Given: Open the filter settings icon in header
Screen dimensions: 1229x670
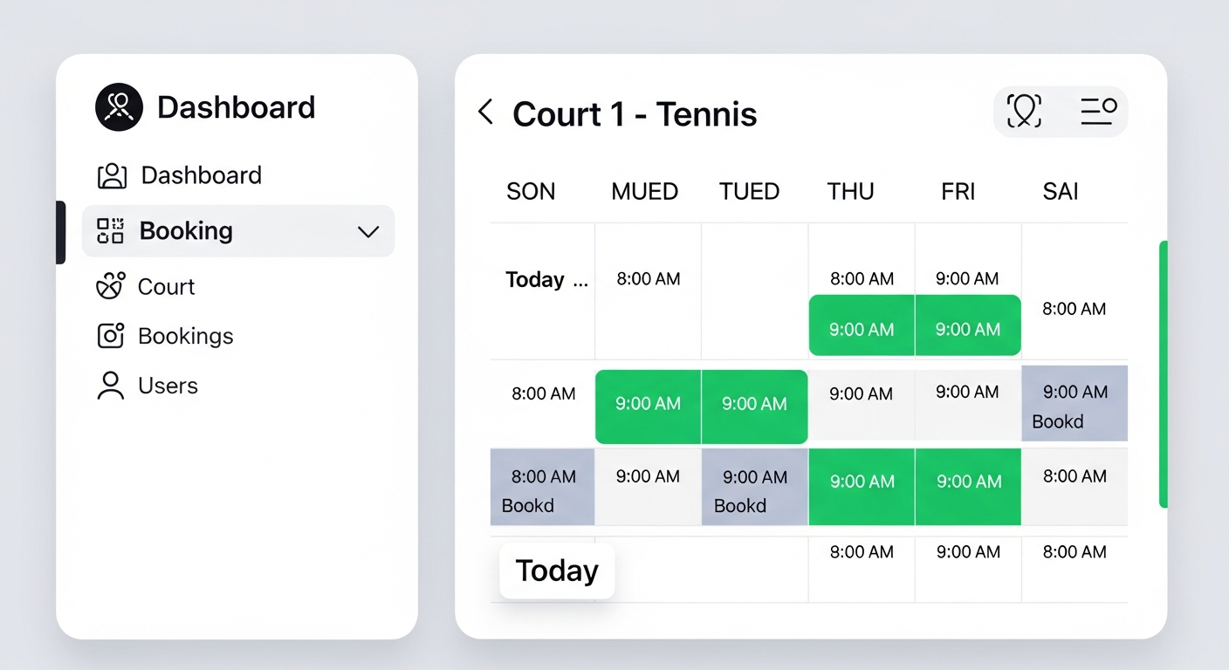Looking at the screenshot, I should 1098,112.
